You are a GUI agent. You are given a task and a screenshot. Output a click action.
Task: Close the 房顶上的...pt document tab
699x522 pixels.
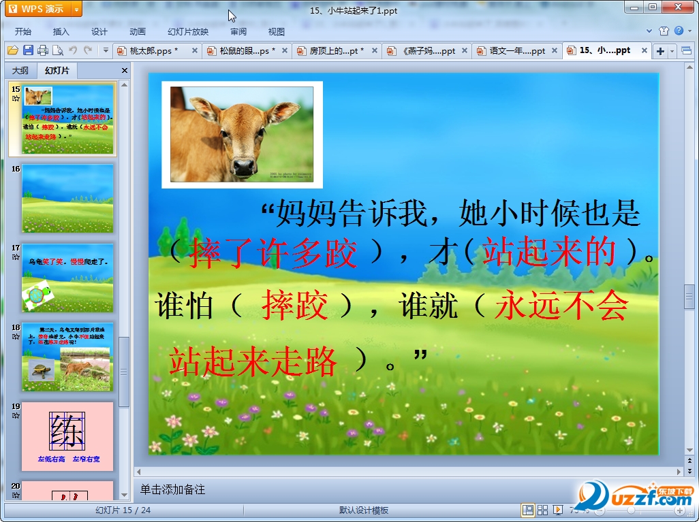click(x=375, y=51)
